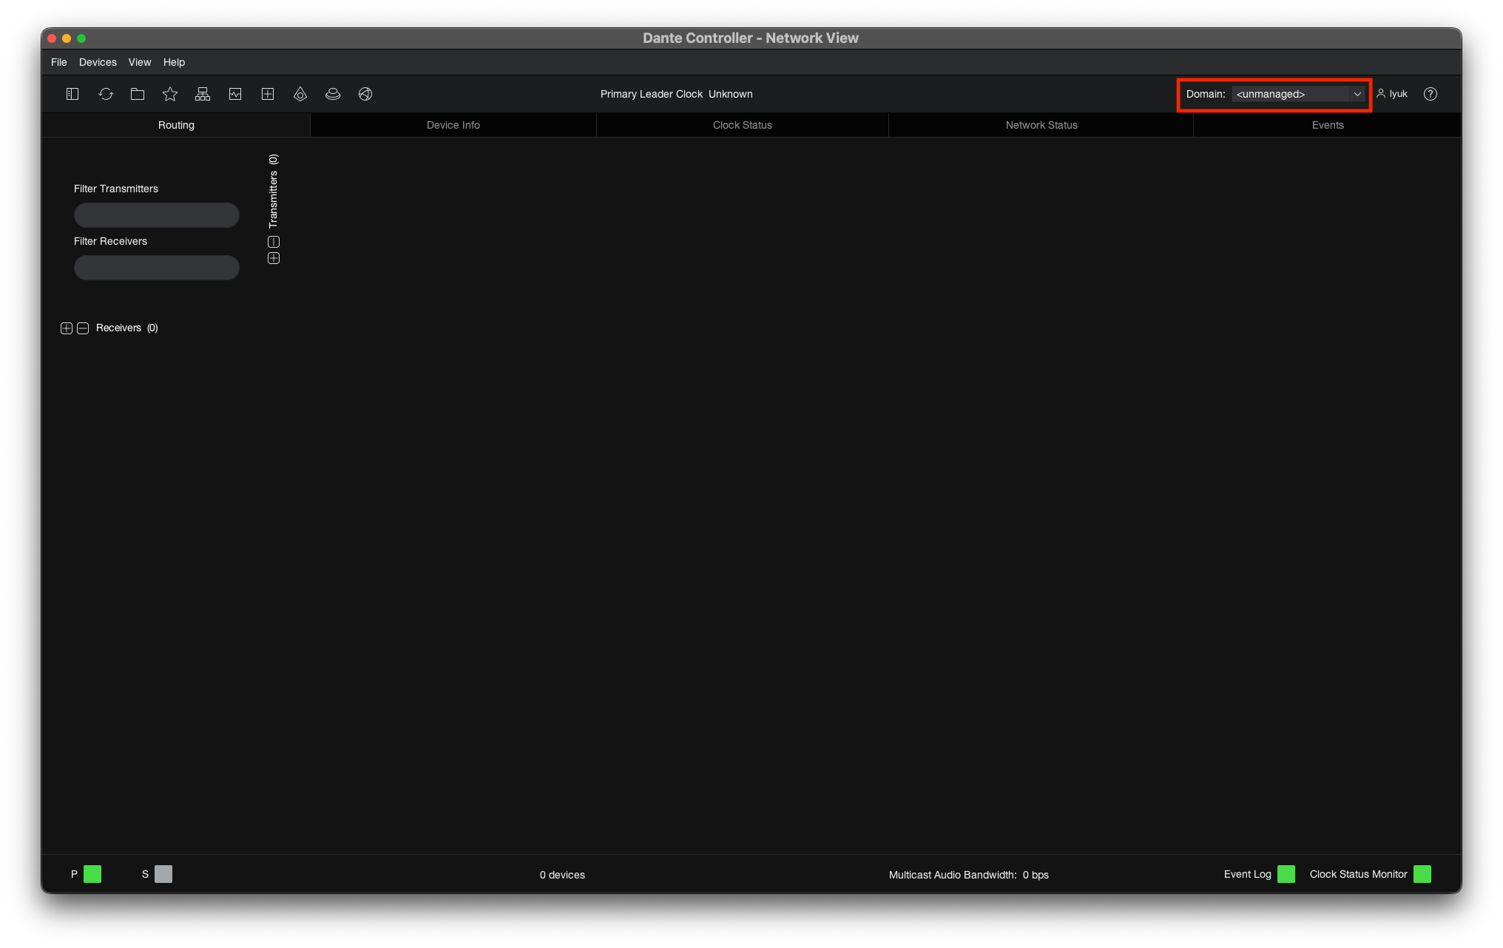The image size is (1503, 948).
Task: Expand all Receivers with plus icon
Action: coord(67,328)
